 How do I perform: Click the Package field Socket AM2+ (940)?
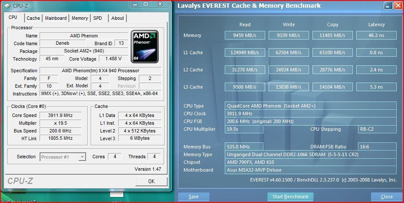click(84, 51)
